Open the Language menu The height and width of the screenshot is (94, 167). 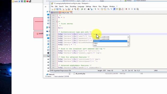[81, 7]
